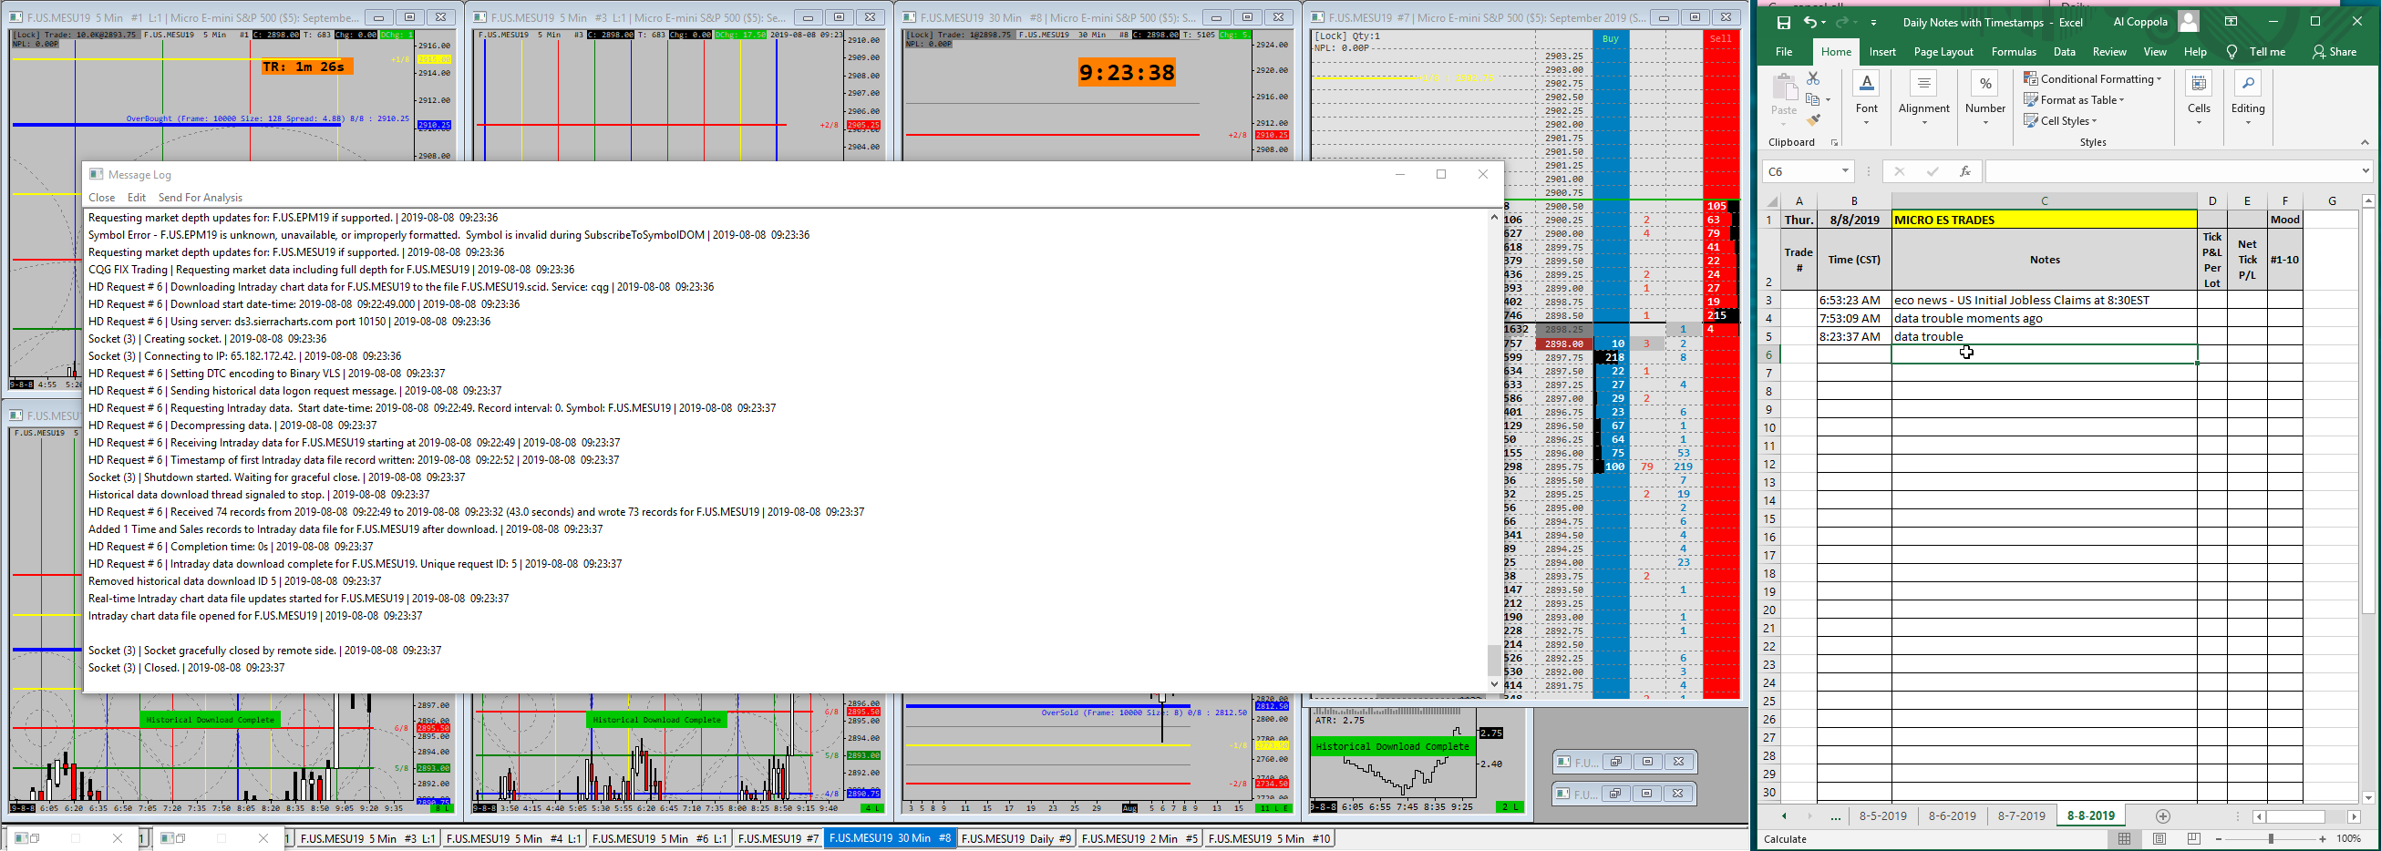Open the Tell me search box
The image size is (2381, 851).
(2256, 52)
